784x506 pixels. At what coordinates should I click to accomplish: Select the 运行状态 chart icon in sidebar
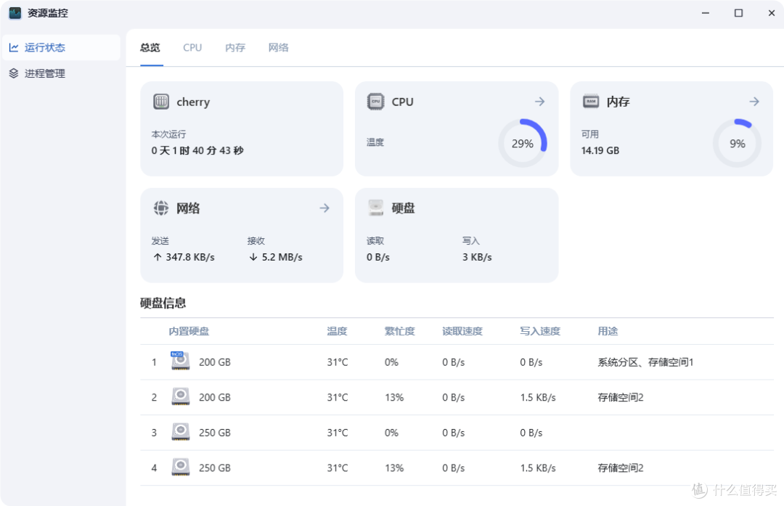(15, 47)
